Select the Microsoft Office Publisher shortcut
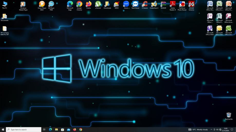Image resolution: width=236 pixels, height=132 pixels. (x=219, y=18)
